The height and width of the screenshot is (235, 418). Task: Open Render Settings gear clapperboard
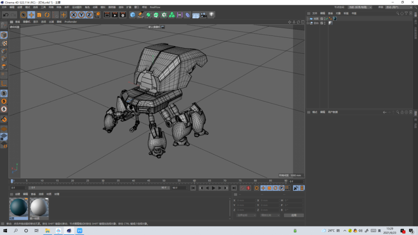click(x=123, y=15)
